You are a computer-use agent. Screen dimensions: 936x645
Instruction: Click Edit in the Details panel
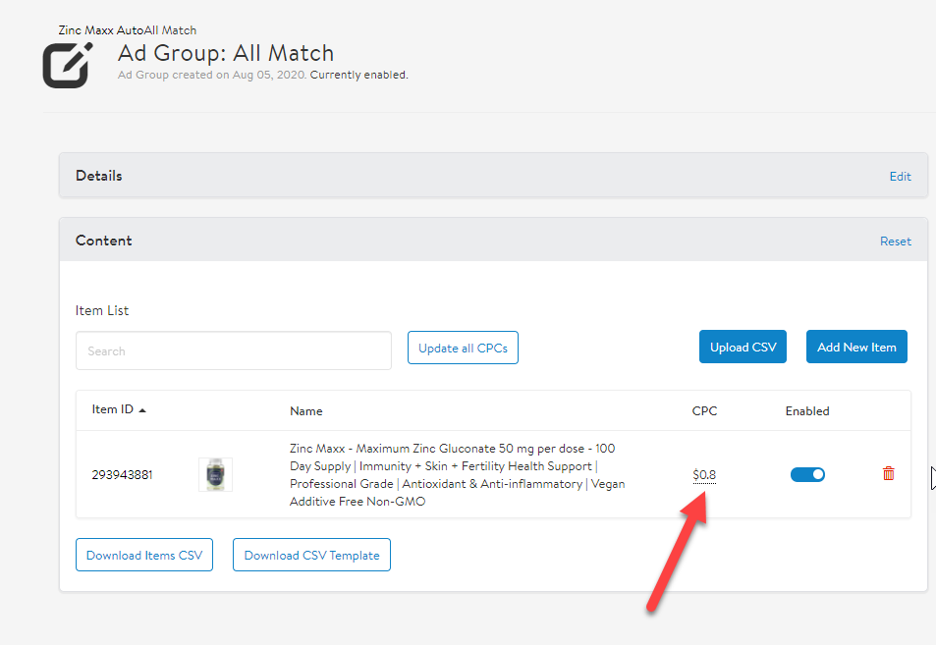click(x=900, y=177)
